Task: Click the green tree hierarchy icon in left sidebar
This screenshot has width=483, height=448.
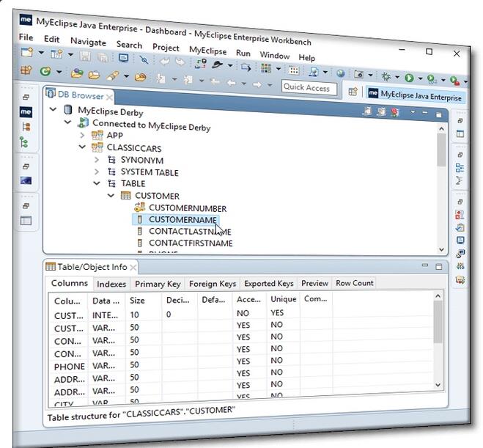Action: (x=23, y=142)
